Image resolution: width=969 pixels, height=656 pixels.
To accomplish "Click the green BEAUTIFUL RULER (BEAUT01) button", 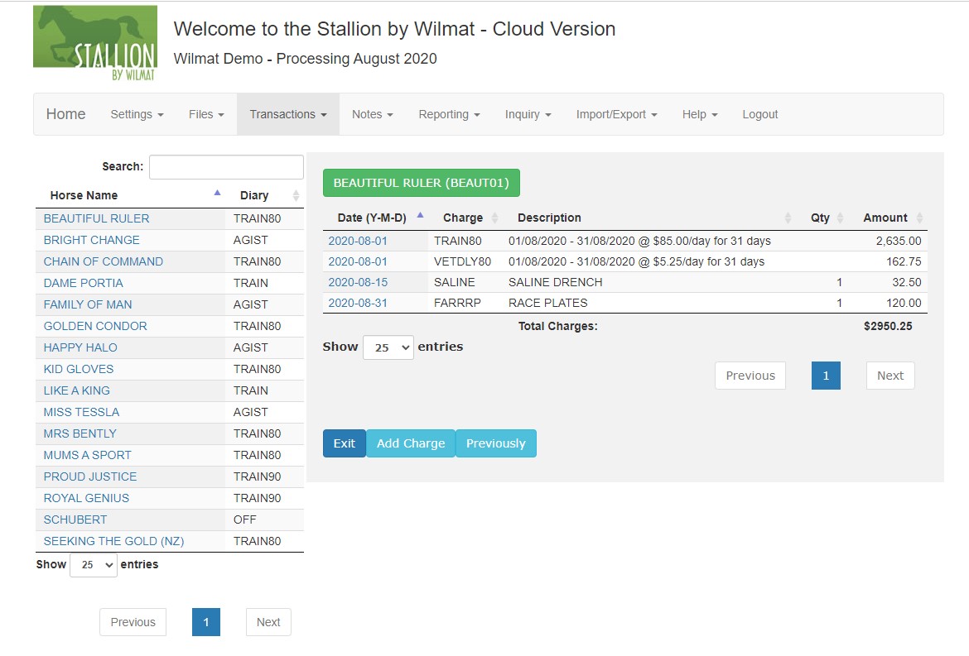I will (x=421, y=183).
